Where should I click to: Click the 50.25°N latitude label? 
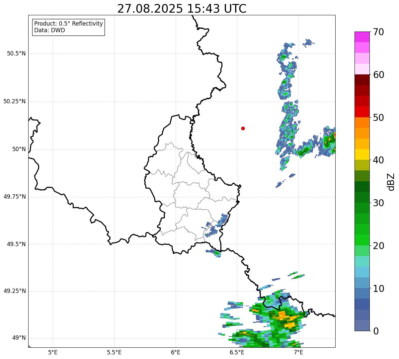pos(14,101)
